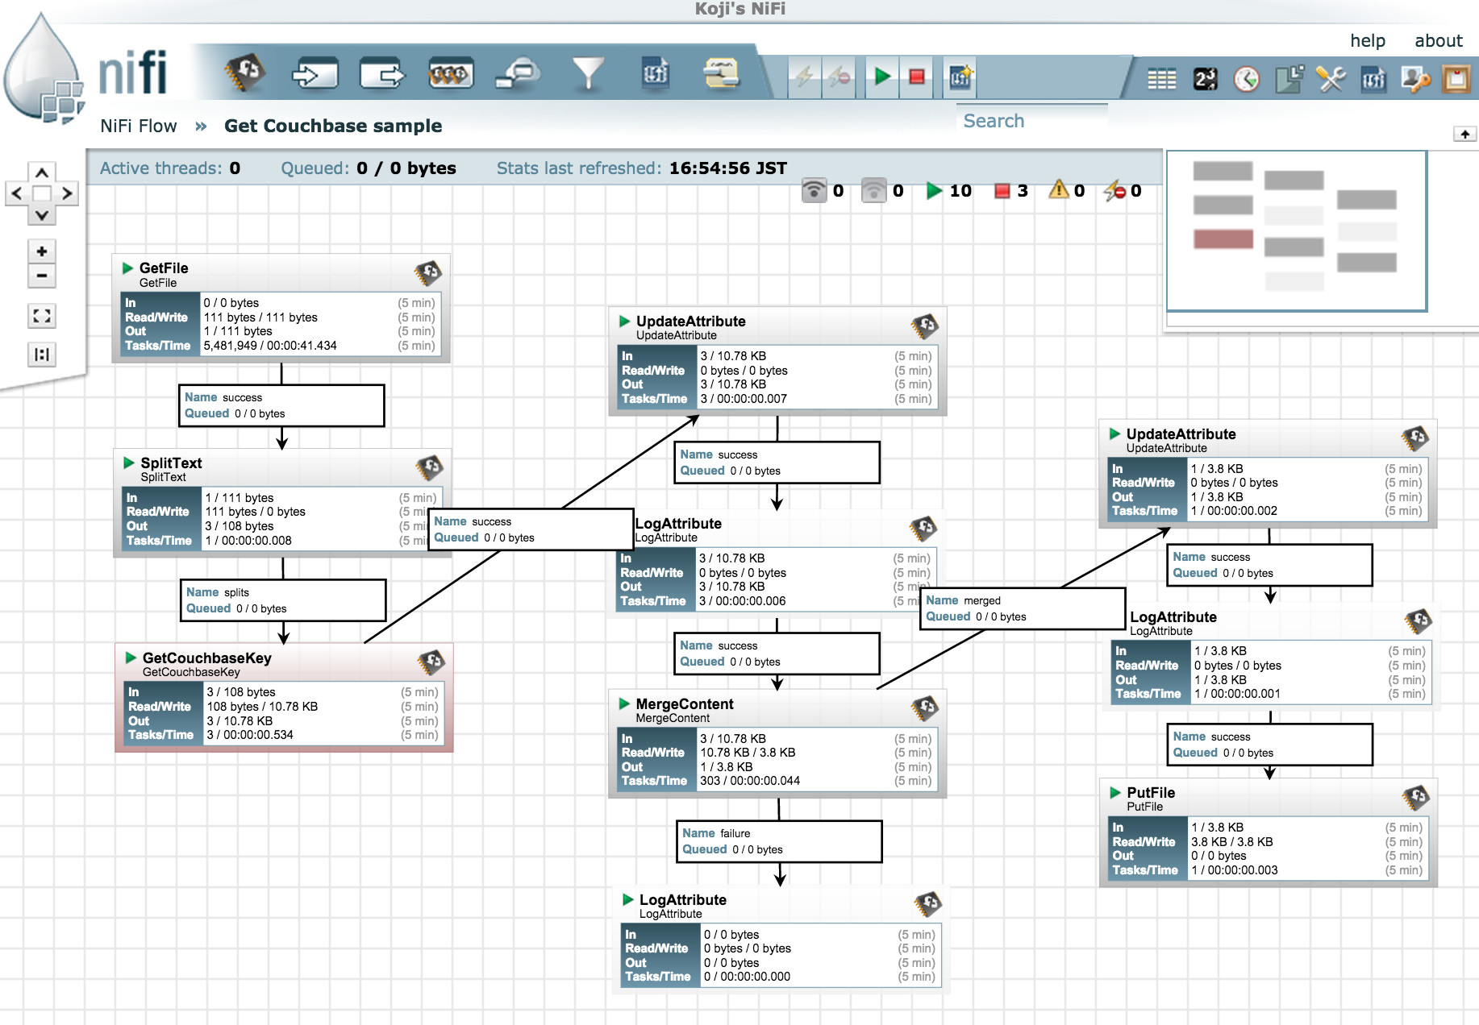Click the not-transmitting remote ports icon
The width and height of the screenshot is (1479, 1025).
click(873, 190)
